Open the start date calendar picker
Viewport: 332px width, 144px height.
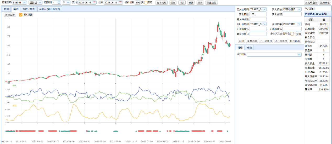pos(95,3)
